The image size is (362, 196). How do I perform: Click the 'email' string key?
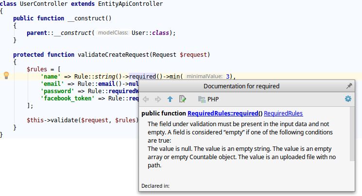coord(52,84)
